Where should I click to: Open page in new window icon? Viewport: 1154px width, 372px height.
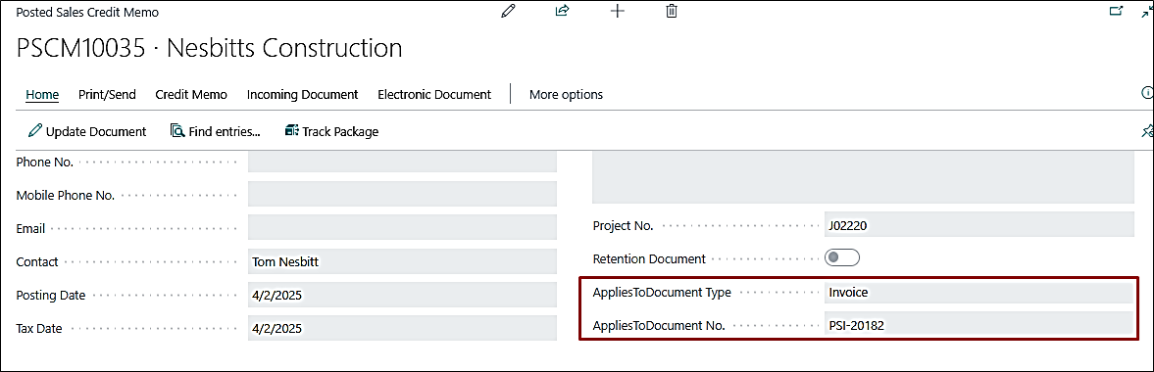1116,11
